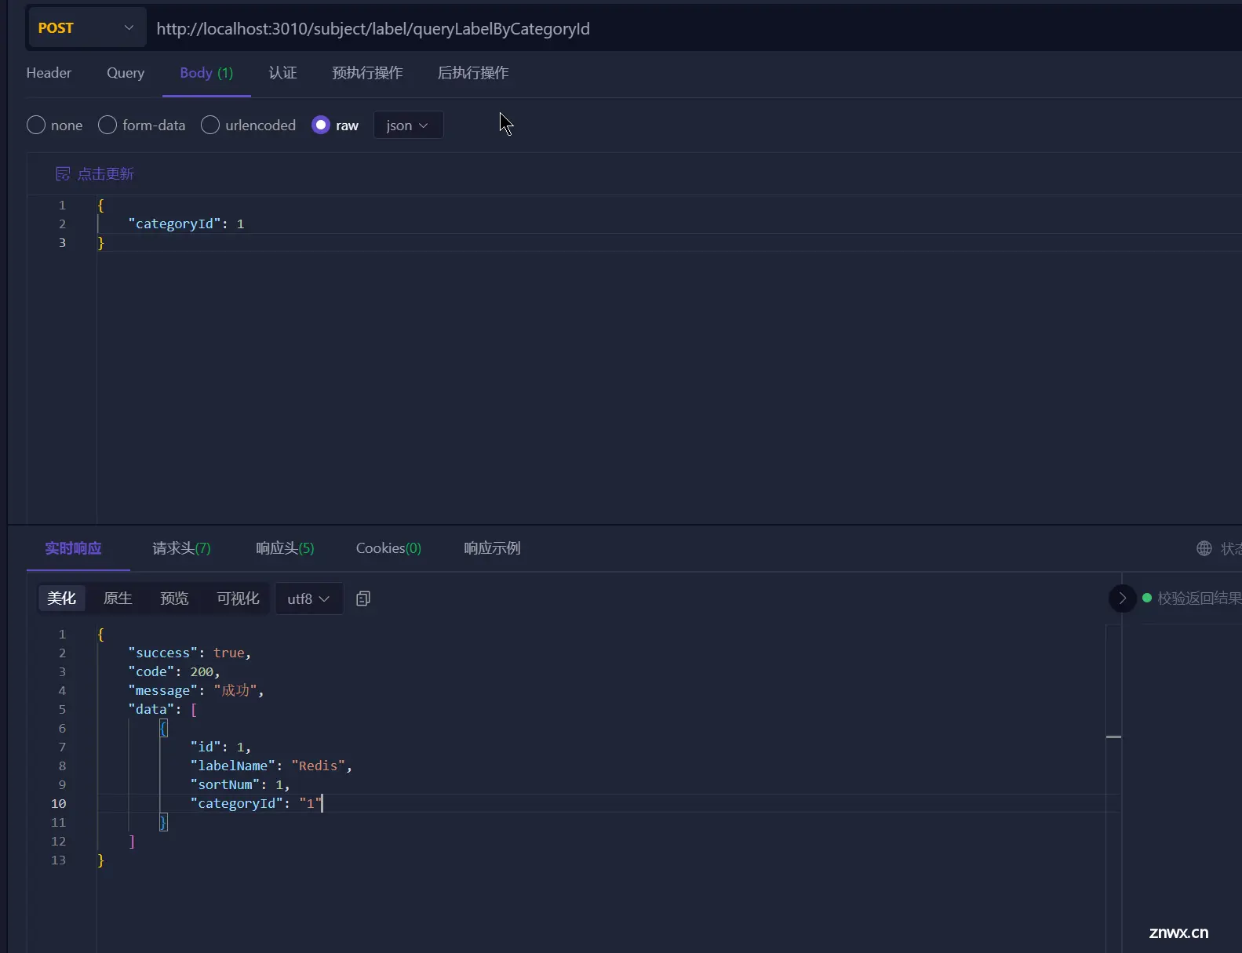This screenshot has width=1242, height=953.
Task: Click the 校验返回结果 label
Action: click(x=1200, y=598)
